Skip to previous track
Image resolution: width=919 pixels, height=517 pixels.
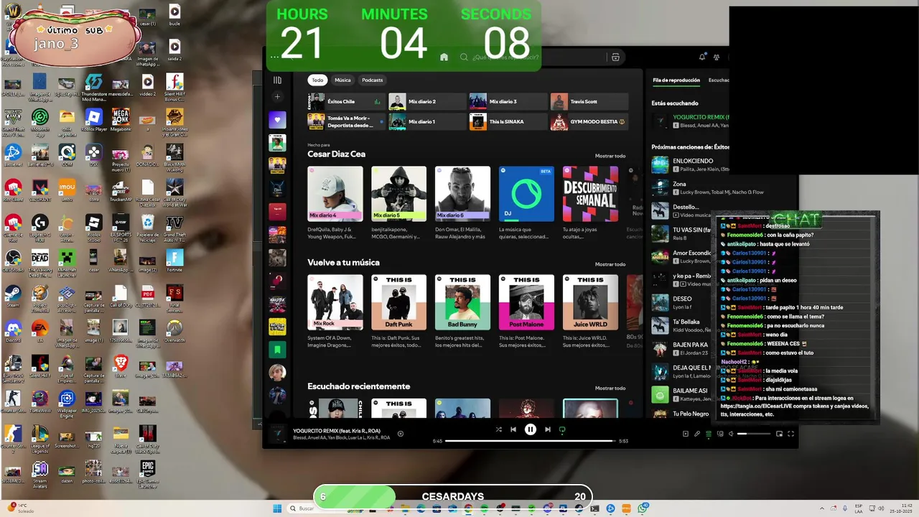[x=513, y=429]
